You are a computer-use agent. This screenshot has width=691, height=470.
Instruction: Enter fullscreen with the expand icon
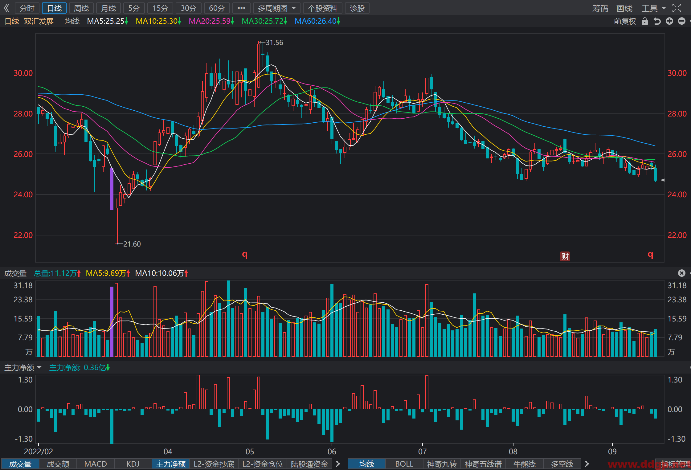pyautogui.click(x=677, y=8)
